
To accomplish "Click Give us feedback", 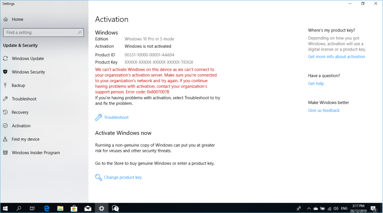I will [323, 110].
